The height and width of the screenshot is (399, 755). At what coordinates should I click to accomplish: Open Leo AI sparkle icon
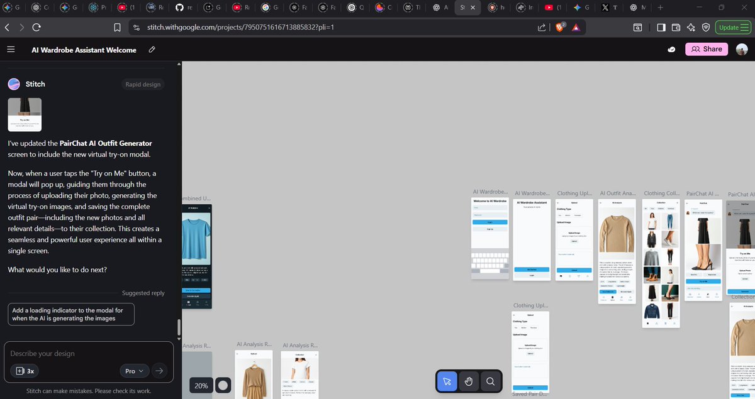(691, 28)
